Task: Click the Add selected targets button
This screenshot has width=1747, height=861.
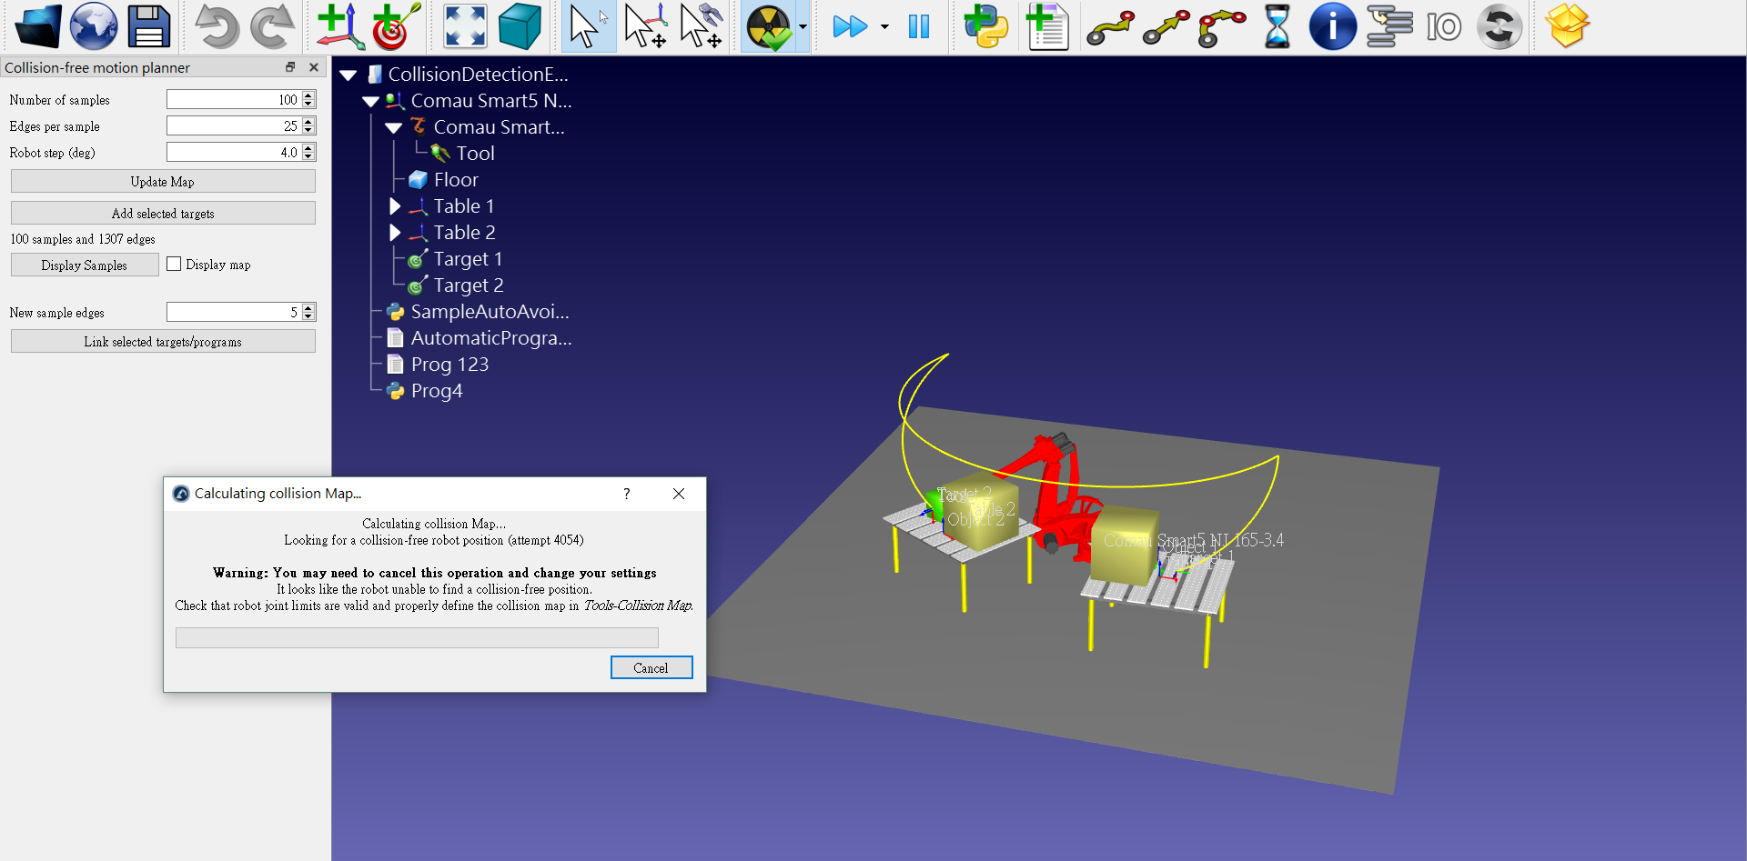Action: tap(163, 213)
